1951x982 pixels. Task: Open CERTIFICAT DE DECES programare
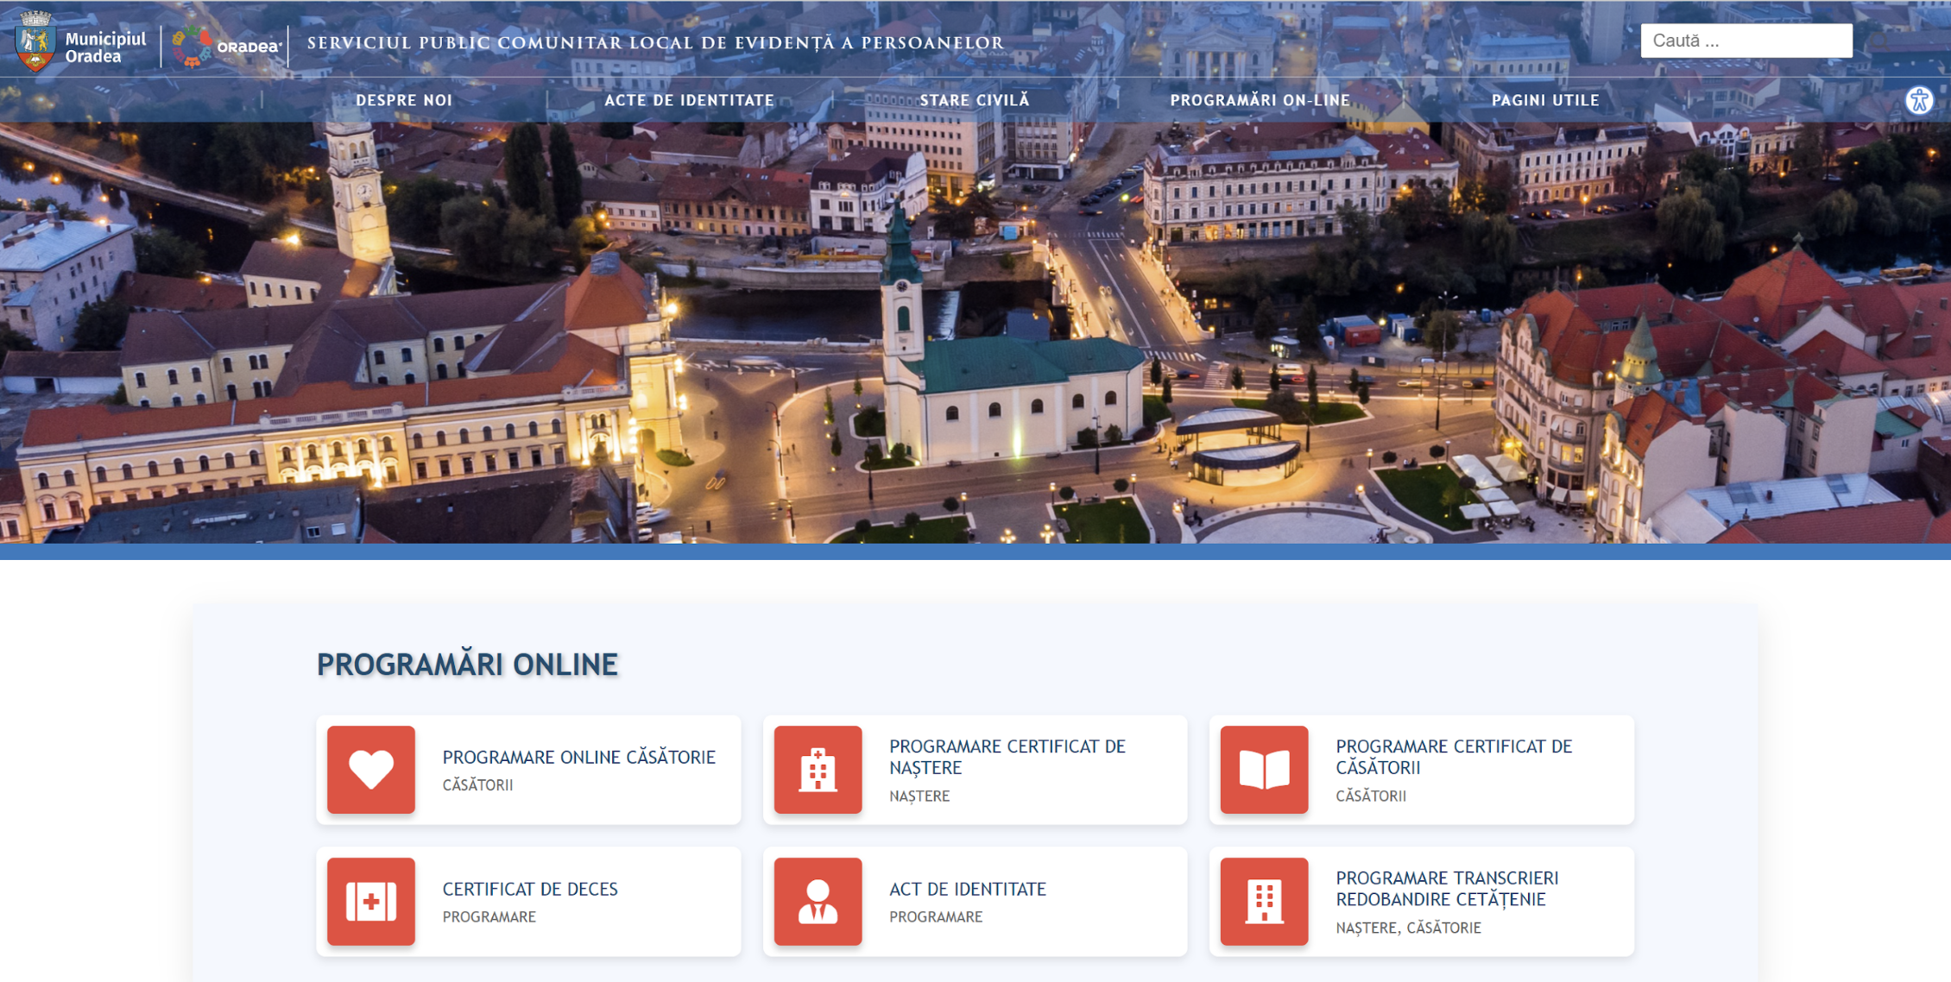pos(529,889)
